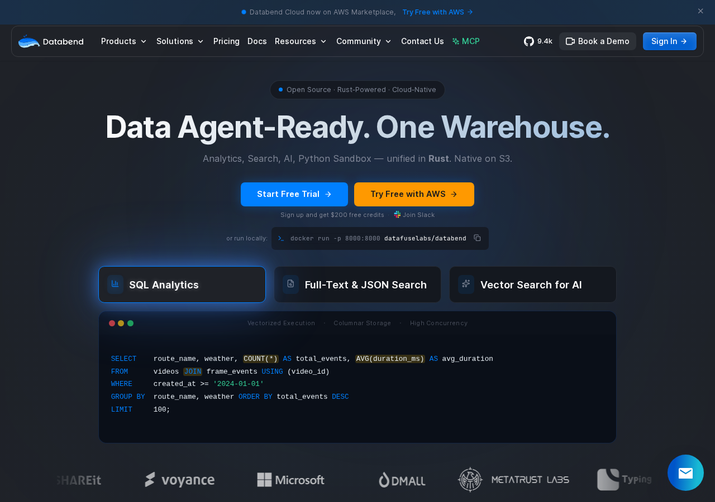Image resolution: width=715 pixels, height=502 pixels.
Task: Click the DMALL logo
Action: (402, 480)
